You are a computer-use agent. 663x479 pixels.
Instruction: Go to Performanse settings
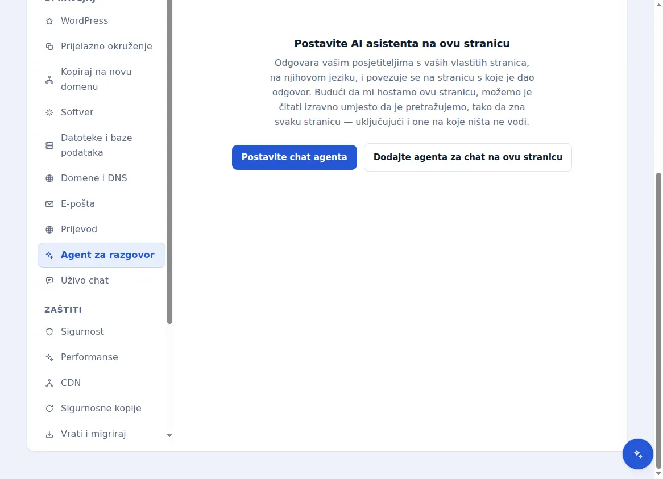(101, 357)
